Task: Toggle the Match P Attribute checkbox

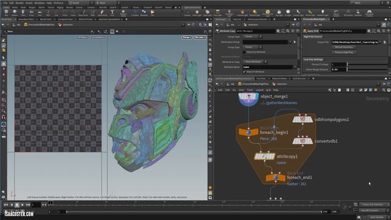Action: coord(244,72)
